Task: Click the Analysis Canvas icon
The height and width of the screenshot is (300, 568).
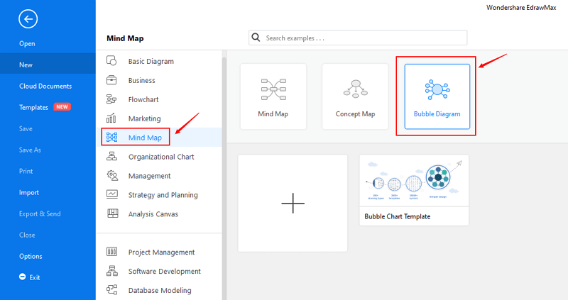Action: (113, 213)
